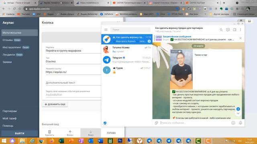Open the Wordstat.yandex.ru bookmark
The width and height of the screenshot is (257, 144).
[126, 14]
